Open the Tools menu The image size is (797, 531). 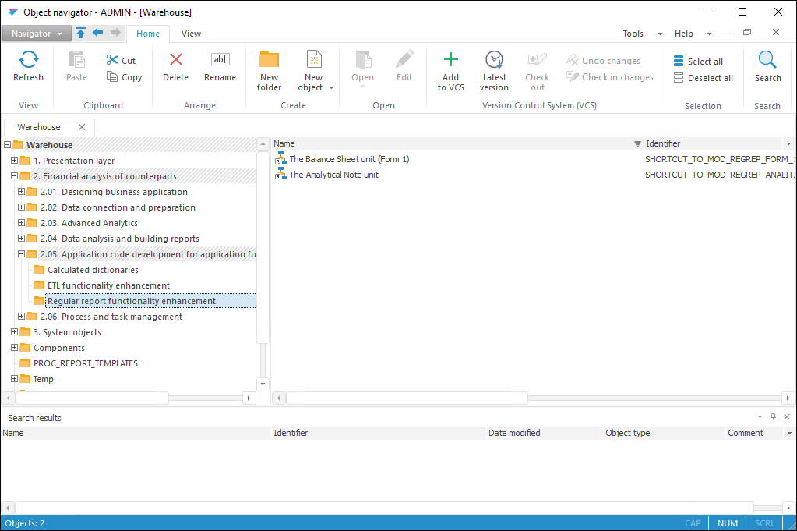point(633,34)
